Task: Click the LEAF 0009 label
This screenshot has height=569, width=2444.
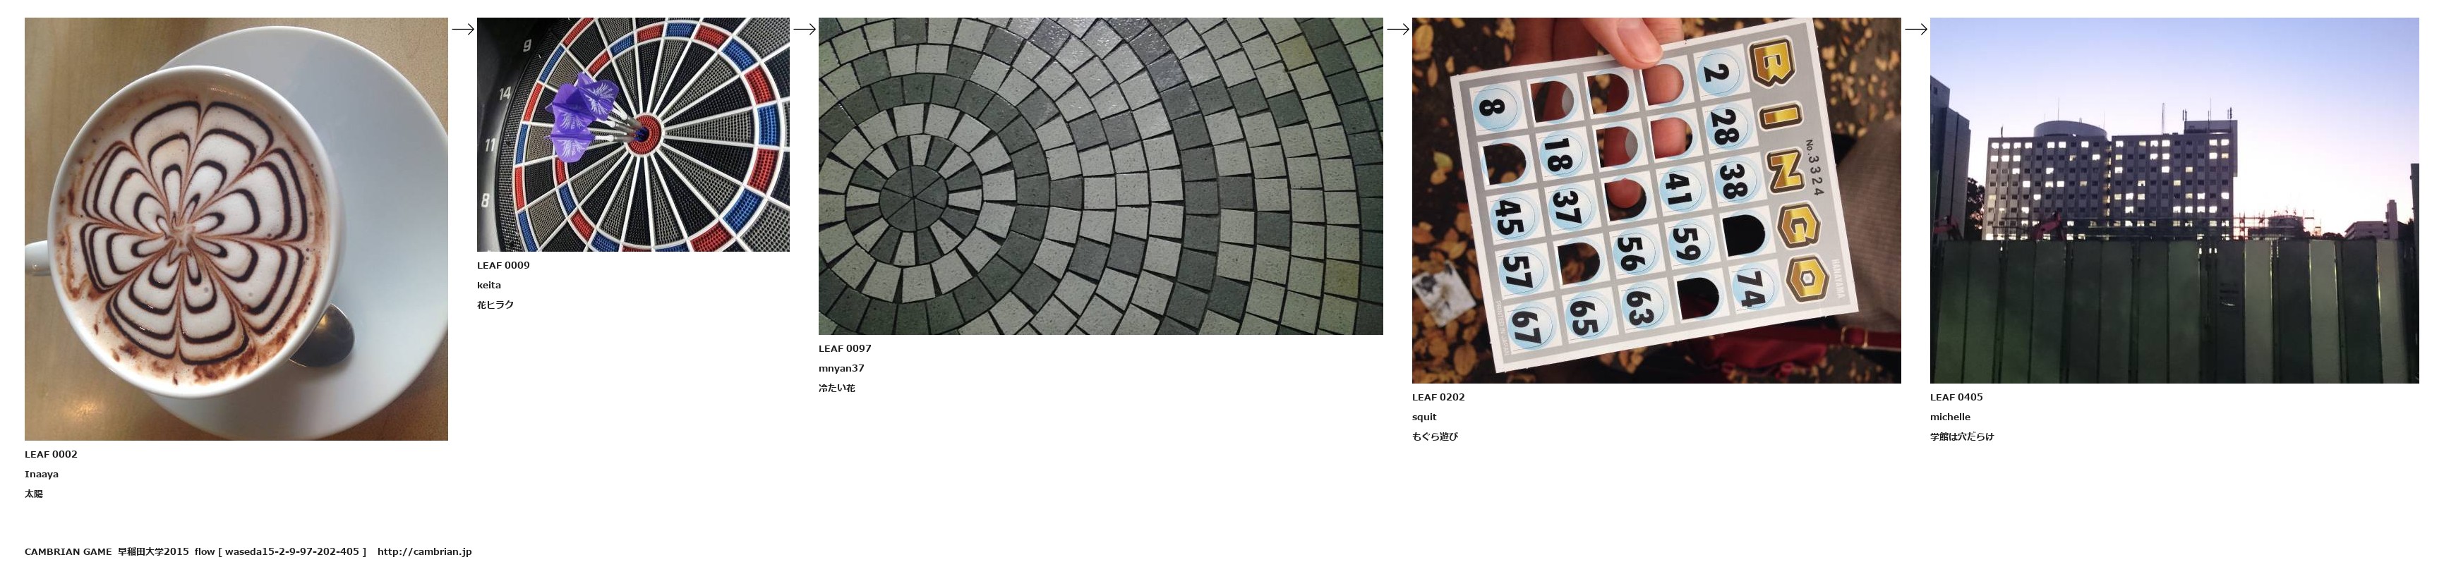Action: point(502,266)
